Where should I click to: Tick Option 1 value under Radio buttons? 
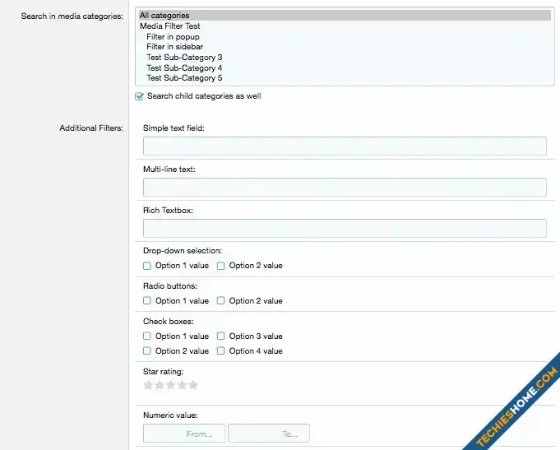click(x=147, y=300)
